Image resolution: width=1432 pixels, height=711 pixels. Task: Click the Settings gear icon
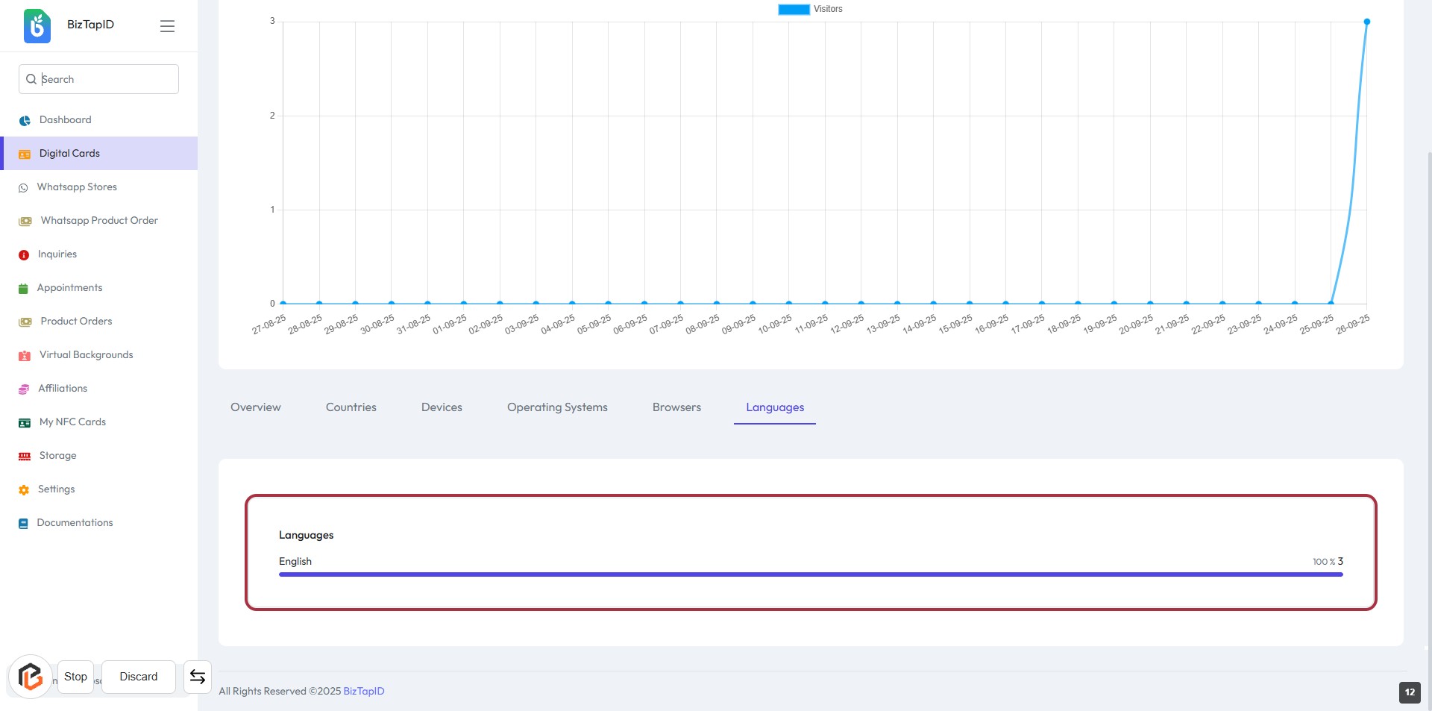(24, 489)
